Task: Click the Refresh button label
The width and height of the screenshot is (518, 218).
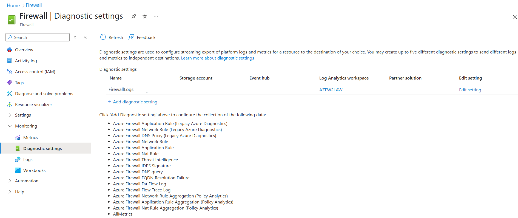Action: pyautogui.click(x=116, y=37)
